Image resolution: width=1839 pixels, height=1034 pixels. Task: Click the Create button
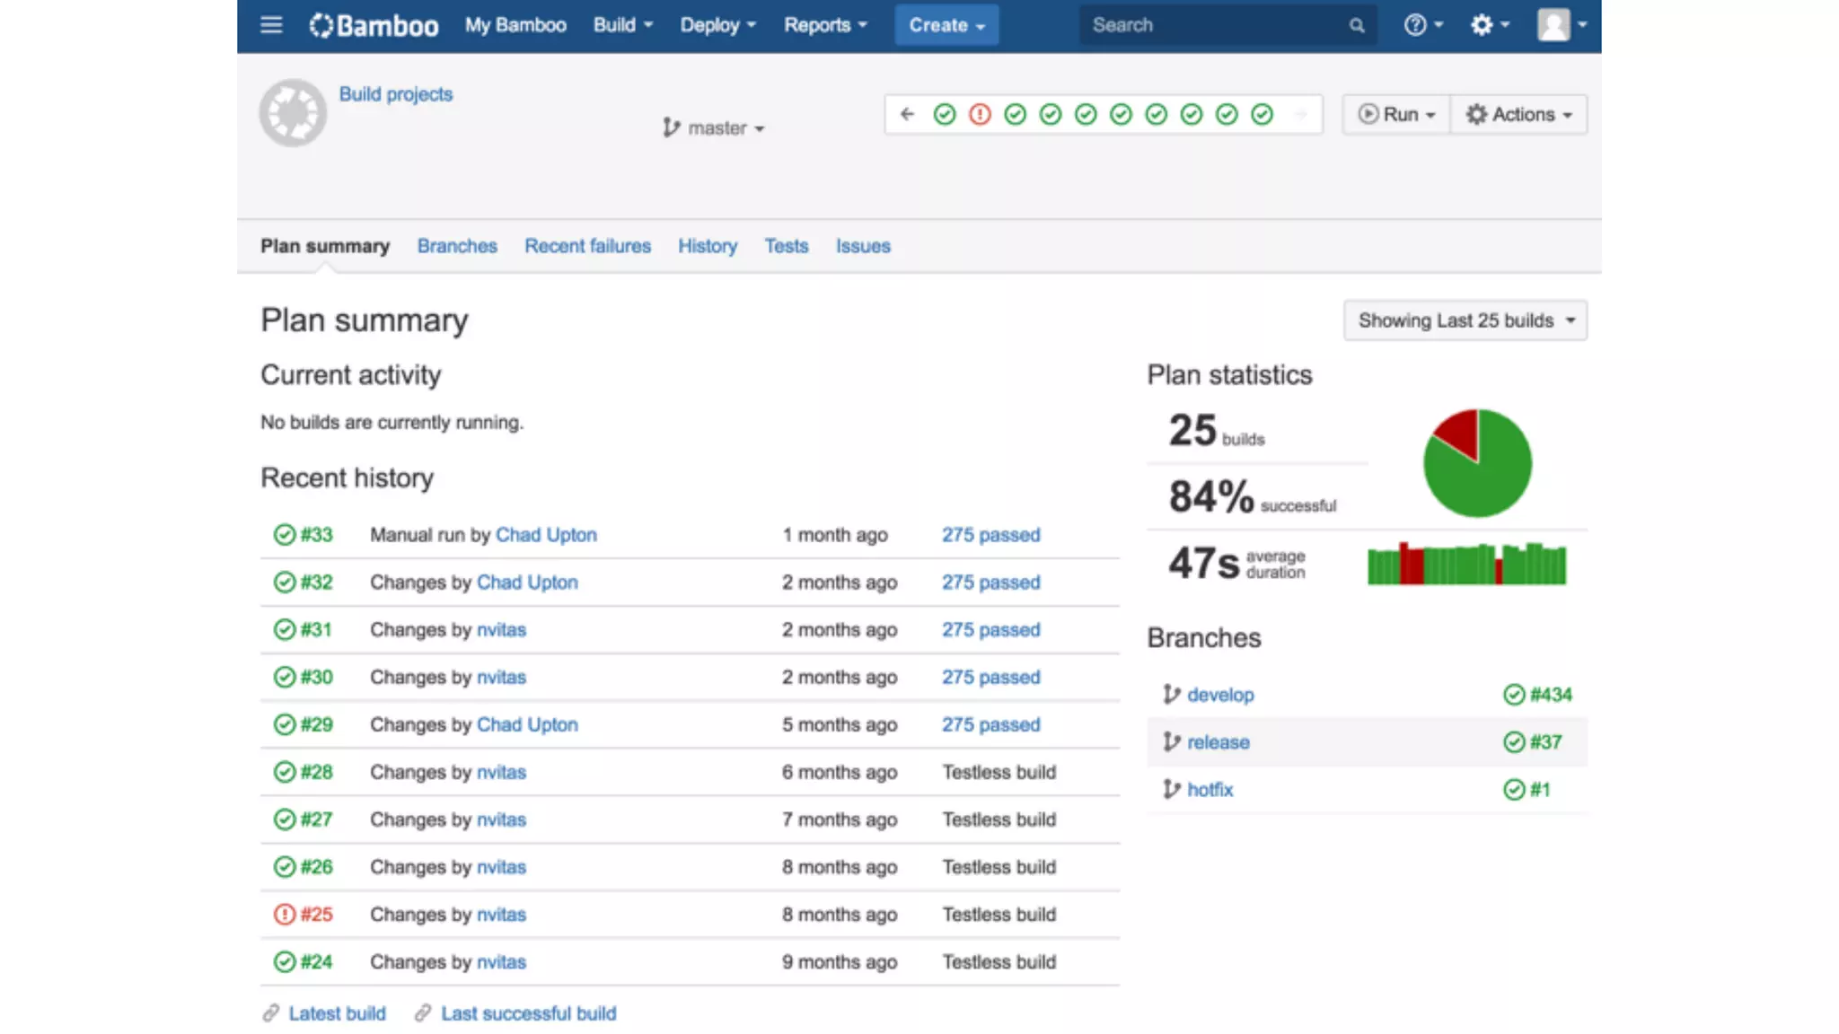click(946, 25)
